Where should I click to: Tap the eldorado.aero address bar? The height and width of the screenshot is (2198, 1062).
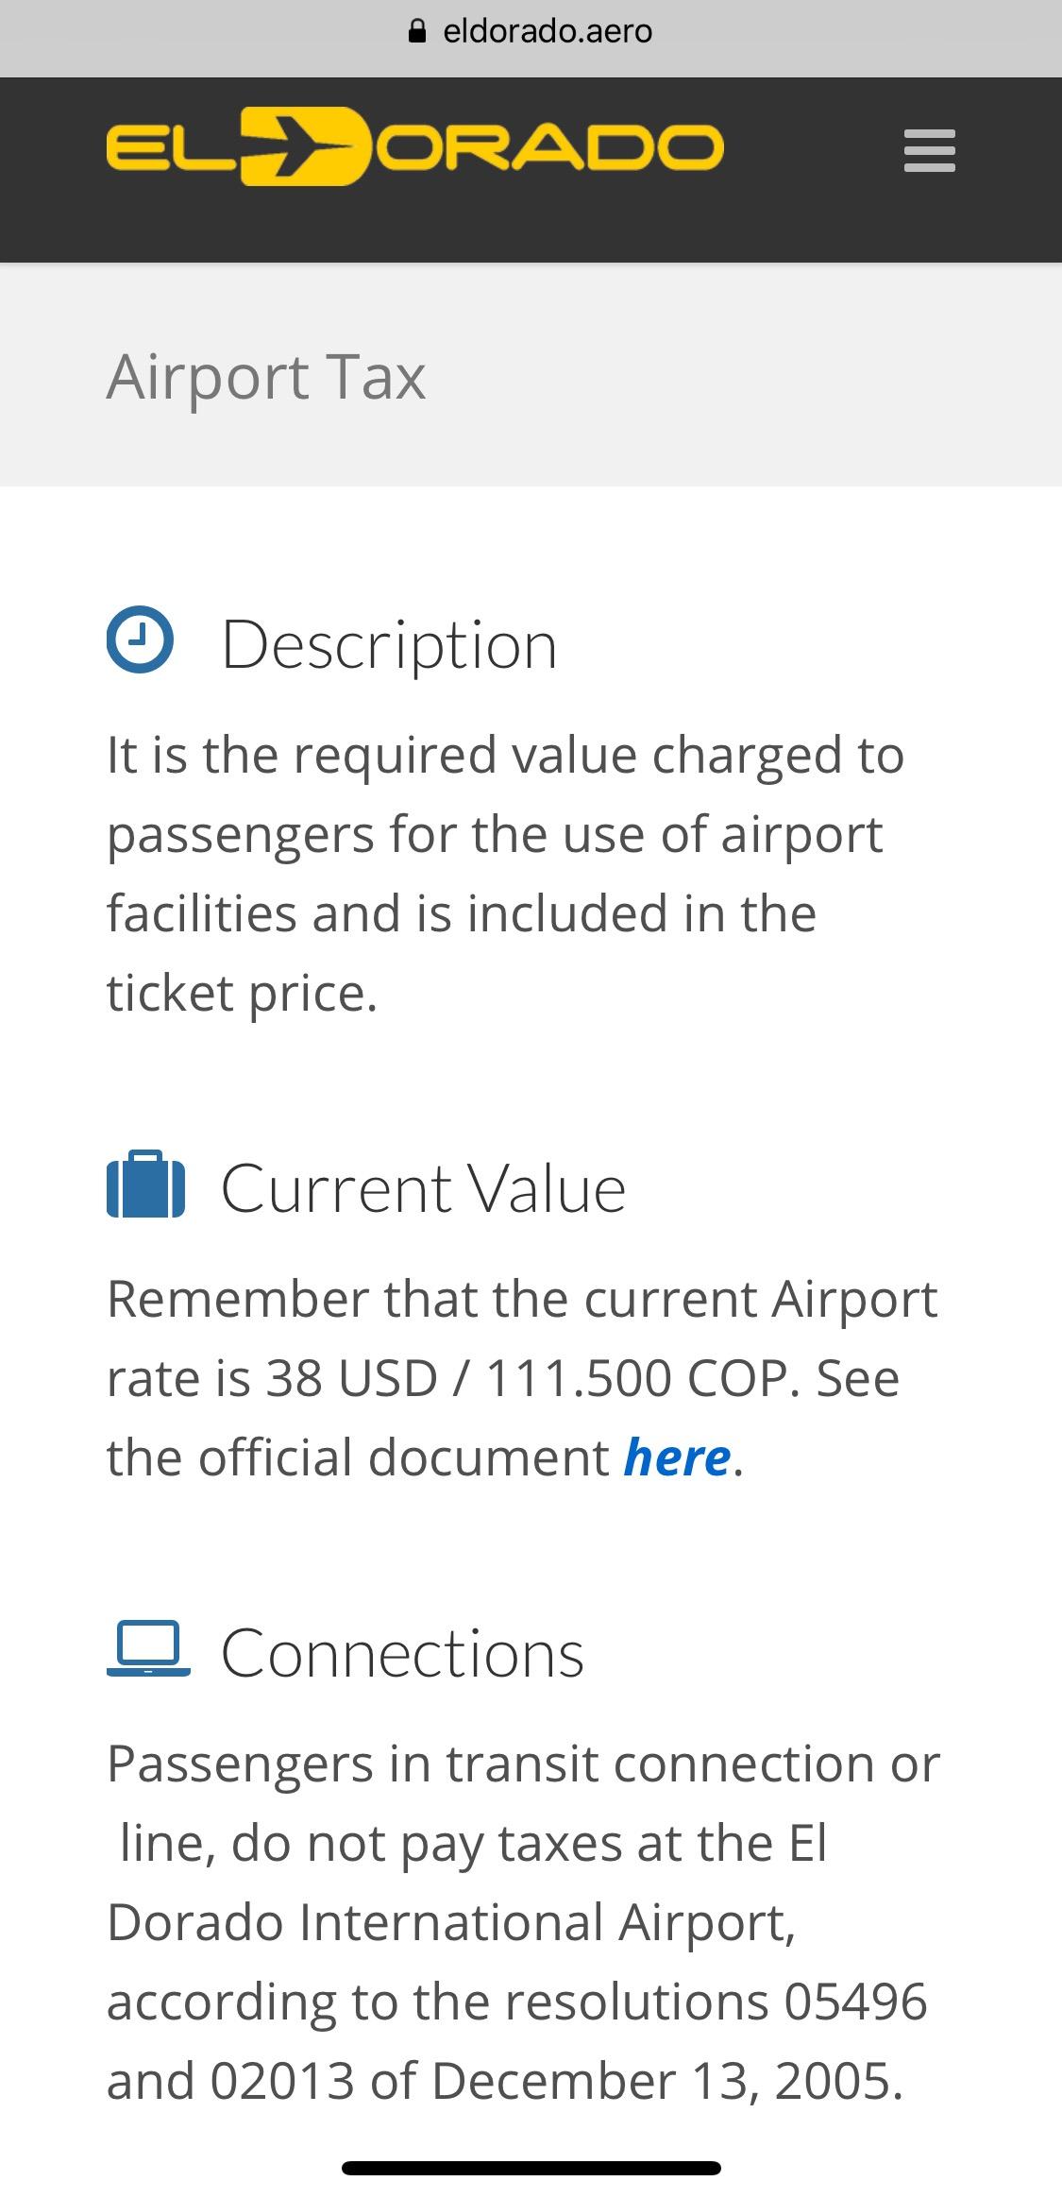coord(531,31)
